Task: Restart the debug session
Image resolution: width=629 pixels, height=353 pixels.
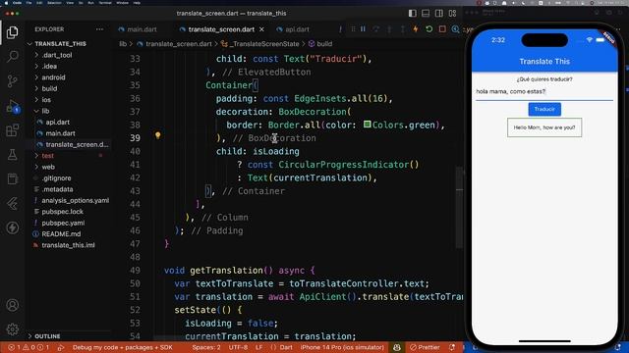Action: [x=429, y=29]
